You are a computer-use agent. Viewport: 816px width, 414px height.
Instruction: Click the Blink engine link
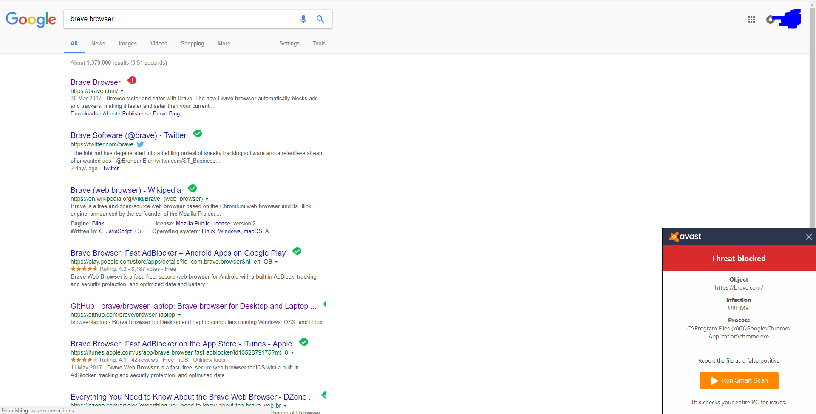(x=98, y=224)
